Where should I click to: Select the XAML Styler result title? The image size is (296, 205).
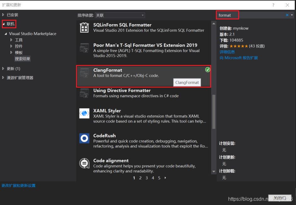click(107, 111)
